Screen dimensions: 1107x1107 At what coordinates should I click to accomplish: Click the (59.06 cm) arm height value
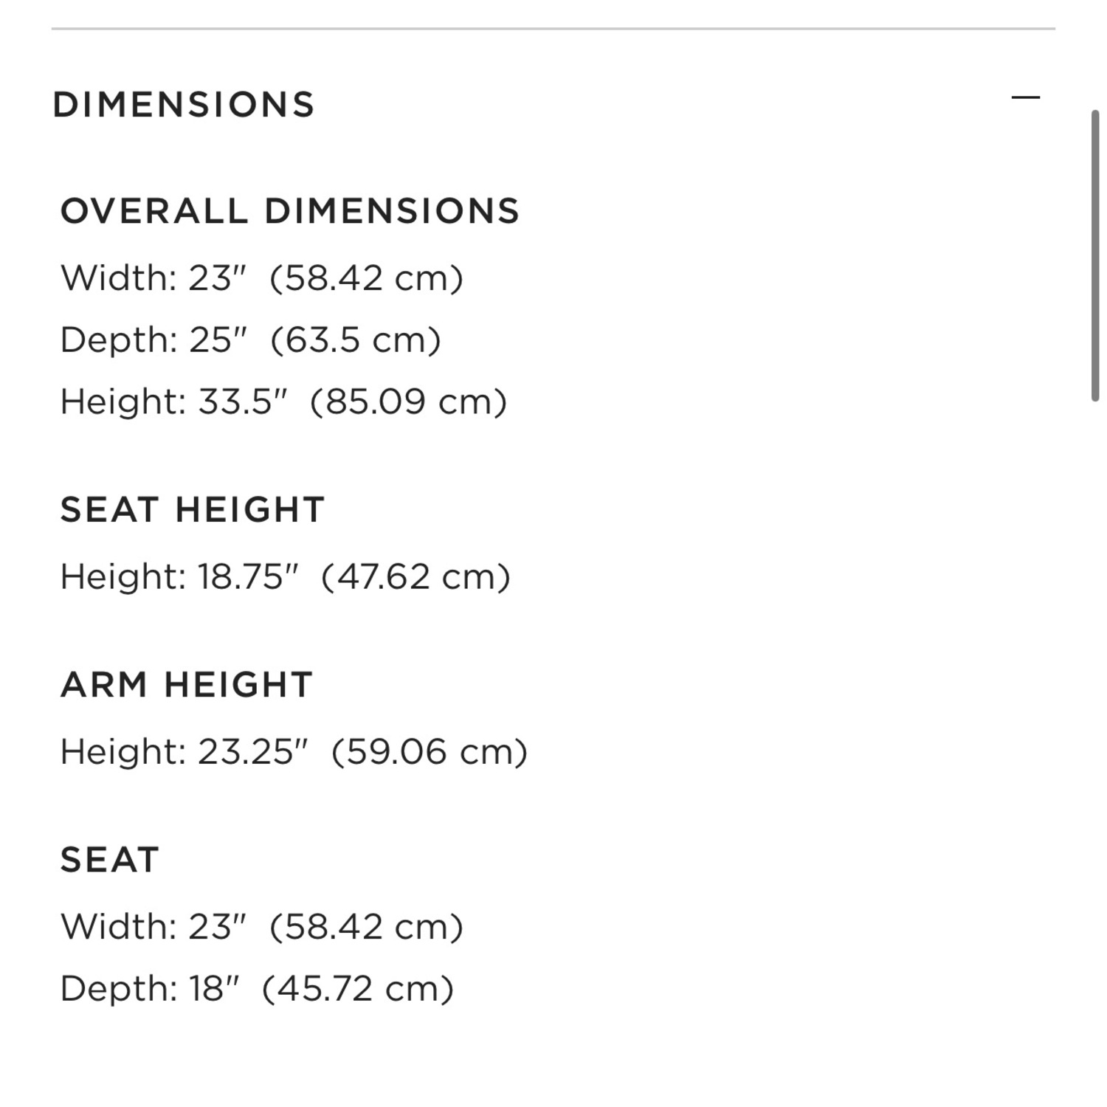click(430, 752)
